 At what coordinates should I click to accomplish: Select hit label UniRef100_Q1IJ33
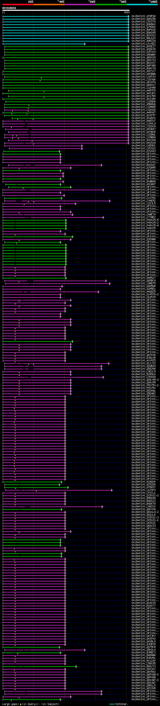pyautogui.click(x=143, y=363)
